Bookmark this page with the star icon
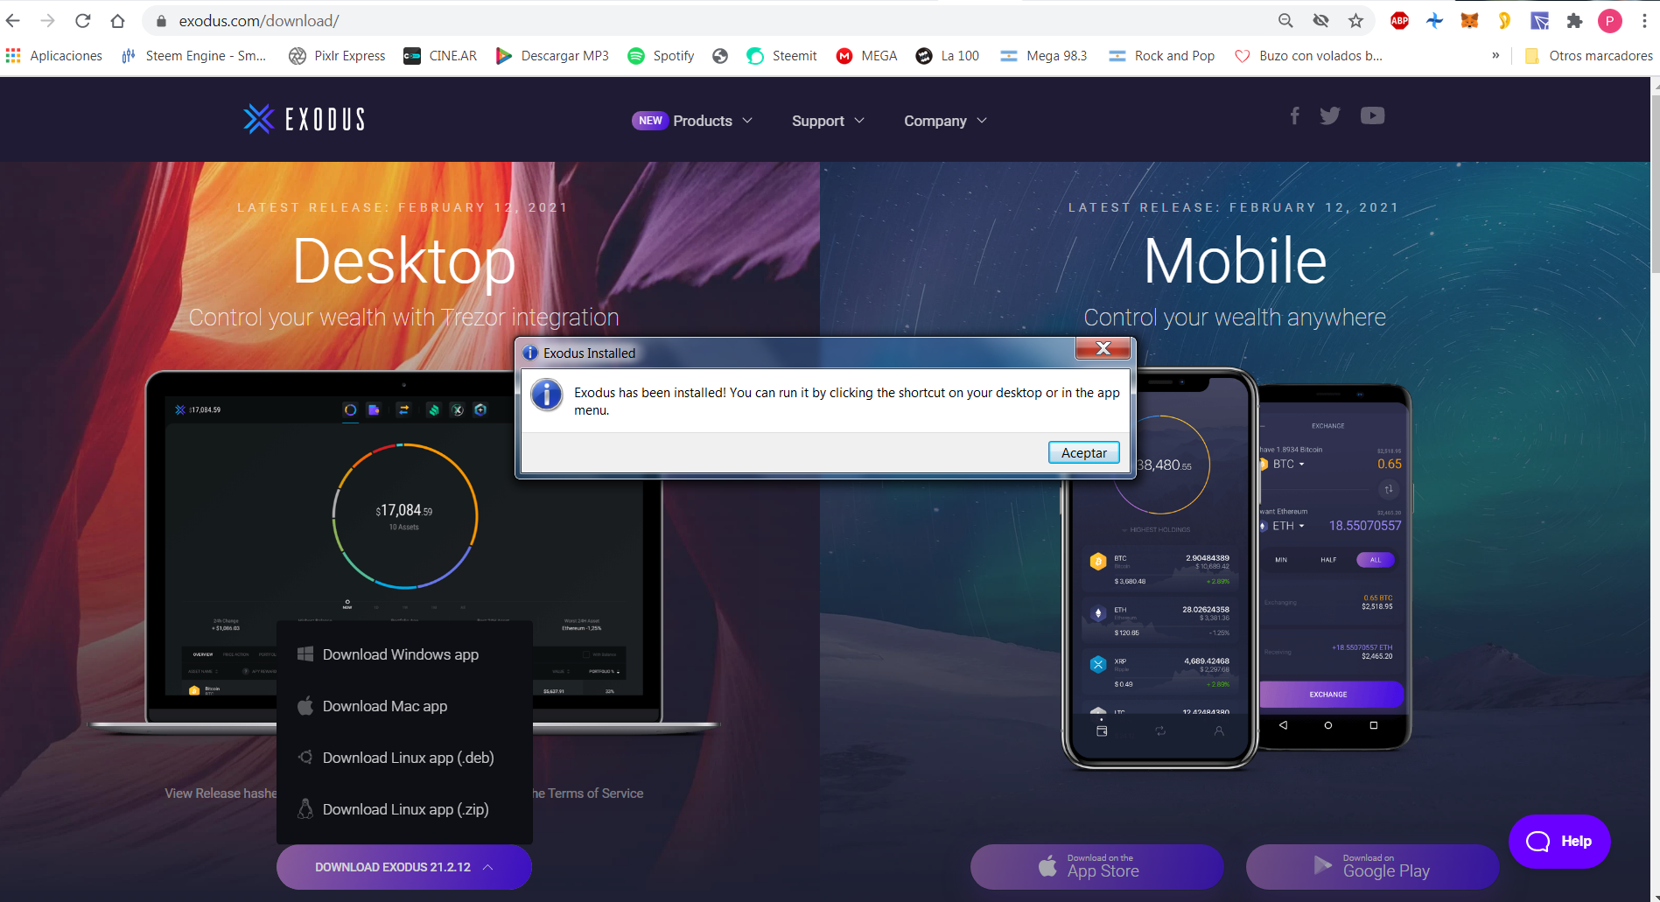 tap(1355, 21)
